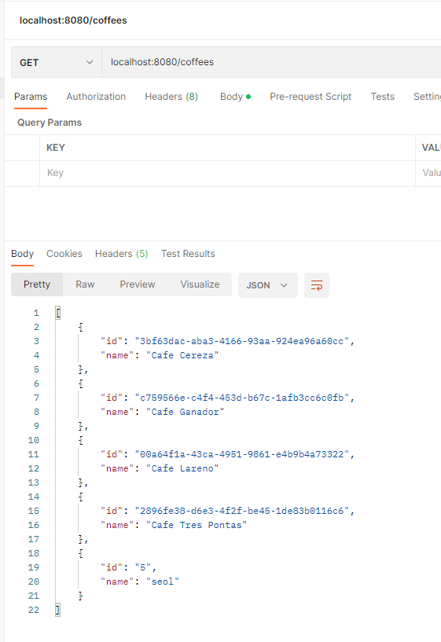Screen dimensions: 441x642
Task: Open the response Cookies tab
Action: pyautogui.click(x=64, y=254)
